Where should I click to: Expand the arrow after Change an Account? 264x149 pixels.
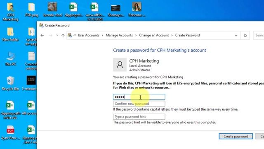tap(172, 35)
